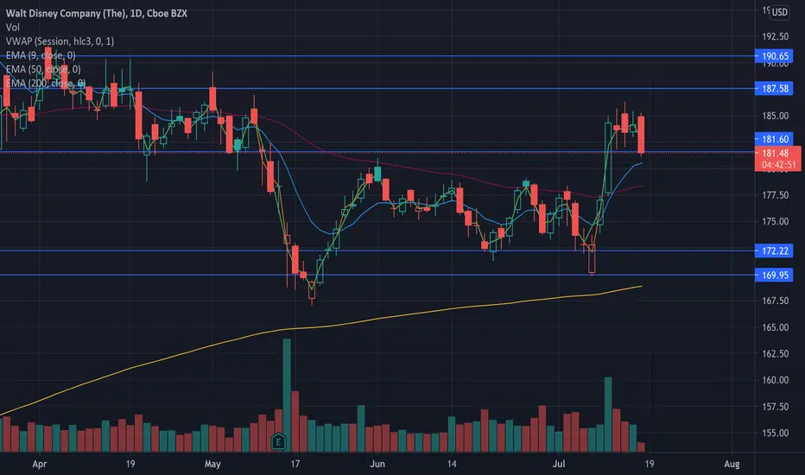Click the Jun label on the time axis
The image size is (805, 475).
(377, 464)
